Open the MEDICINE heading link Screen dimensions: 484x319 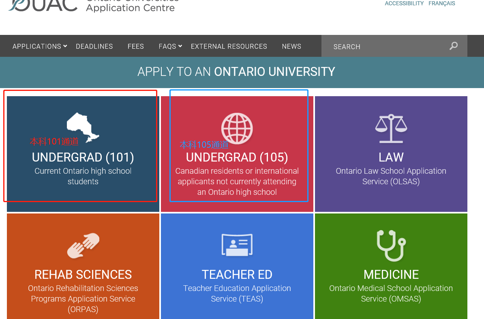click(391, 274)
